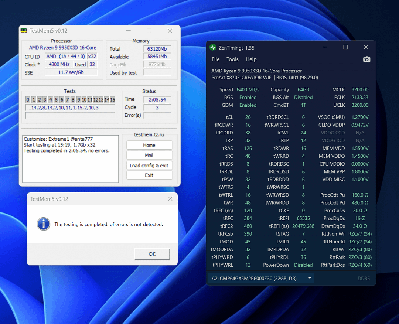This screenshot has height=324, width=399.
Task: Minimize the TestMem5 main window
Action: click(x=129, y=31)
